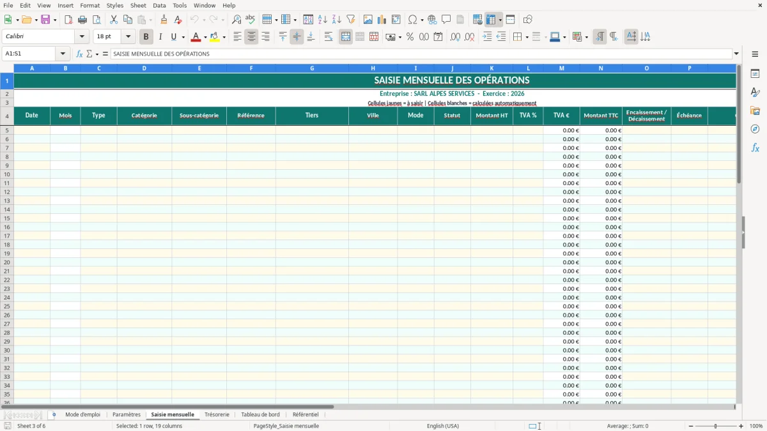Open the borders dropdown arrow
Viewport: 767px width, 431px height.
pyautogui.click(x=527, y=37)
